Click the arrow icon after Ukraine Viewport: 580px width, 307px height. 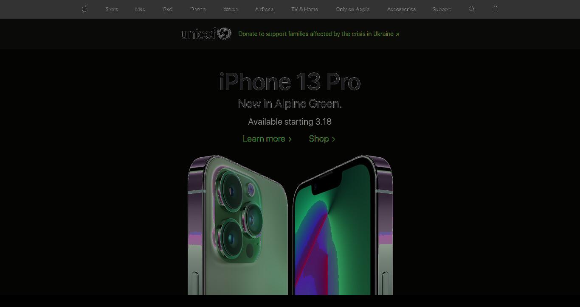click(x=397, y=34)
